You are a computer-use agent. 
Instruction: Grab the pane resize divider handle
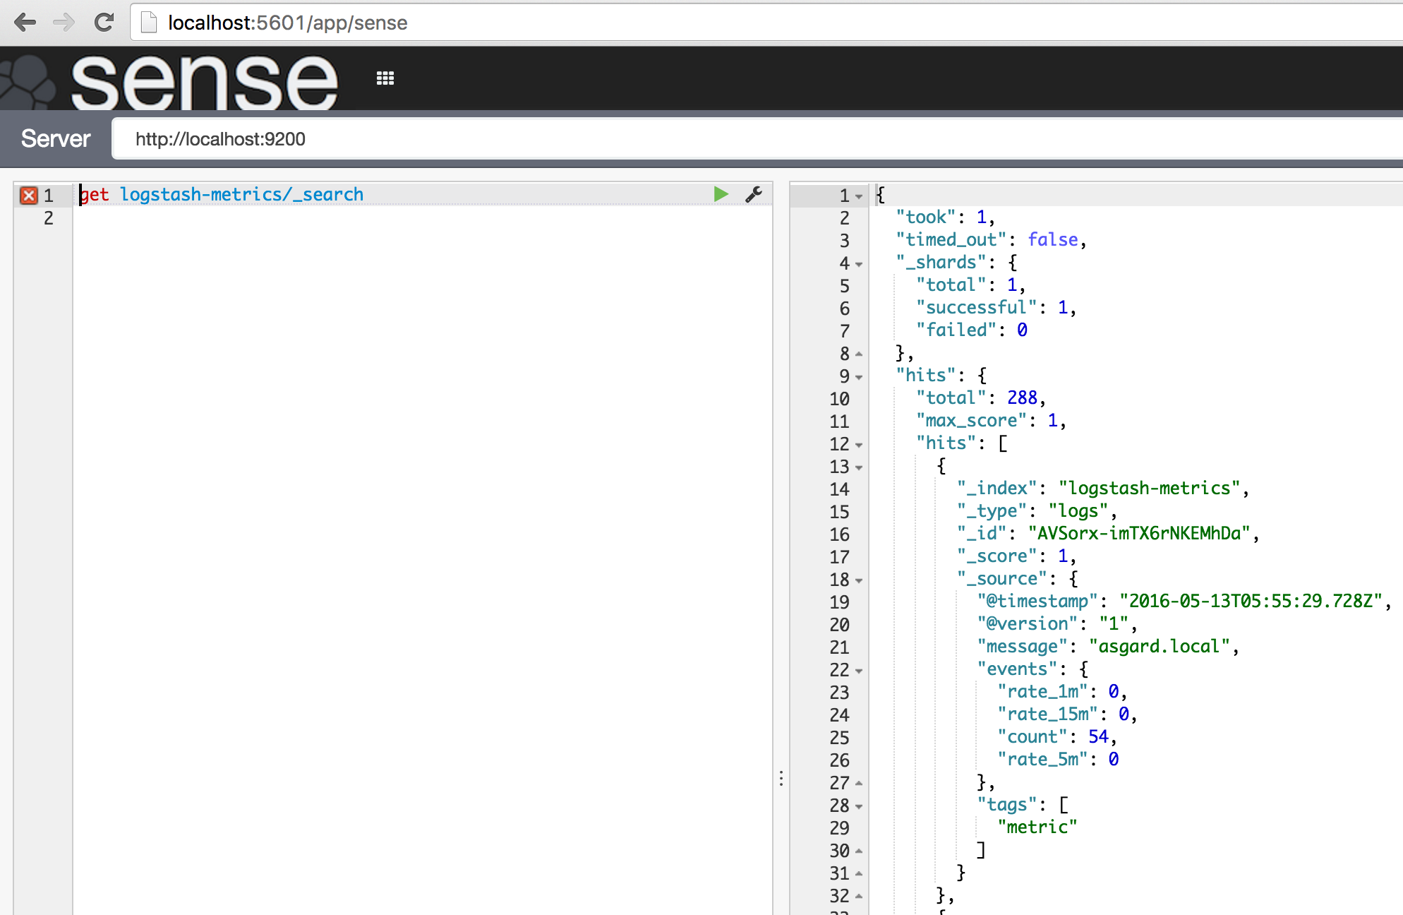coord(781,778)
